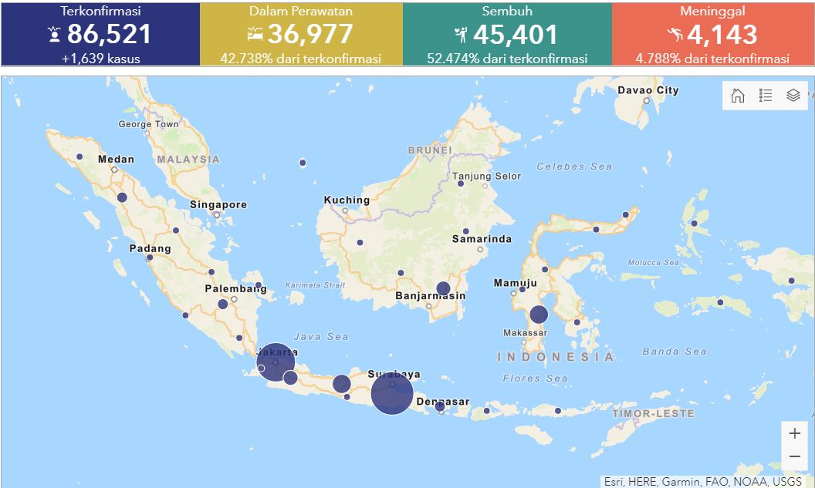The height and width of the screenshot is (488, 815).
Task: Click the Dalam Perawatan heading
Action: point(301,11)
